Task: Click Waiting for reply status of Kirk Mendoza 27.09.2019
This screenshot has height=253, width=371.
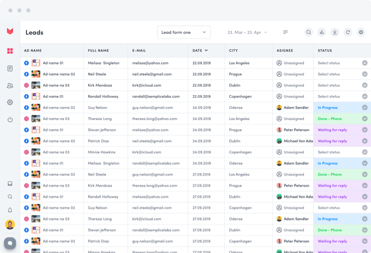Action: [x=332, y=186]
